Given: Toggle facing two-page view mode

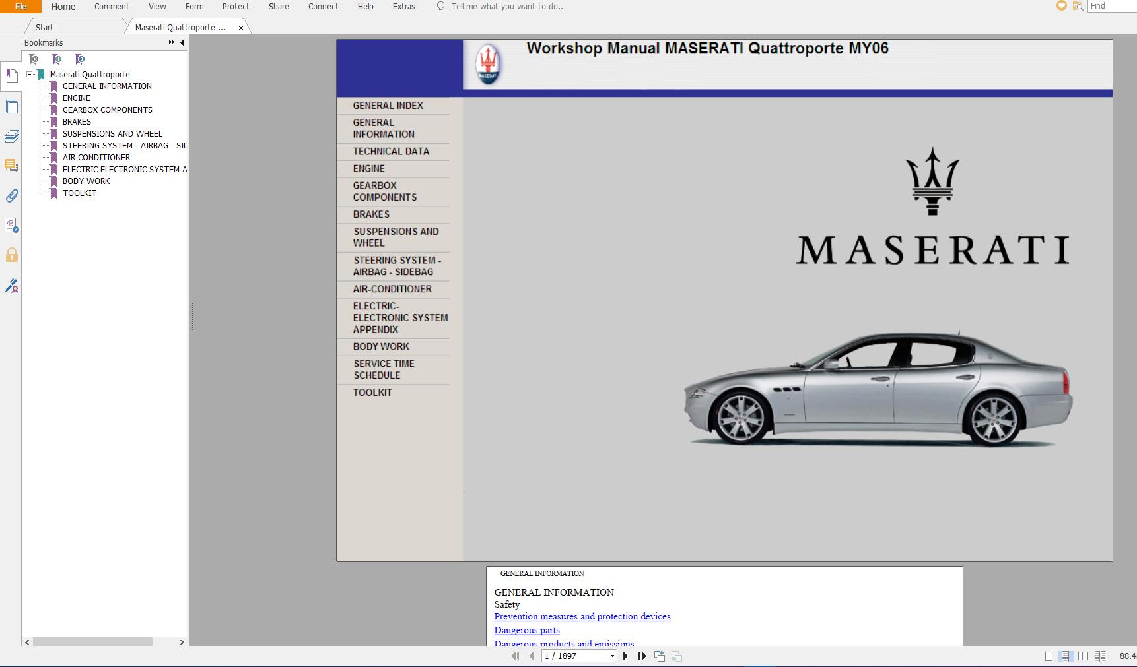Looking at the screenshot, I should 1083,656.
